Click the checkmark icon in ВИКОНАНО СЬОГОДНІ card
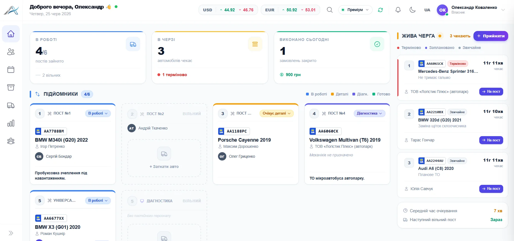 [x=377, y=44]
